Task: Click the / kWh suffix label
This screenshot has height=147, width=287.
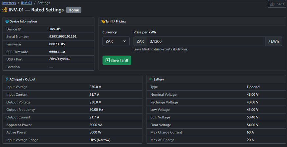Action: (274, 41)
